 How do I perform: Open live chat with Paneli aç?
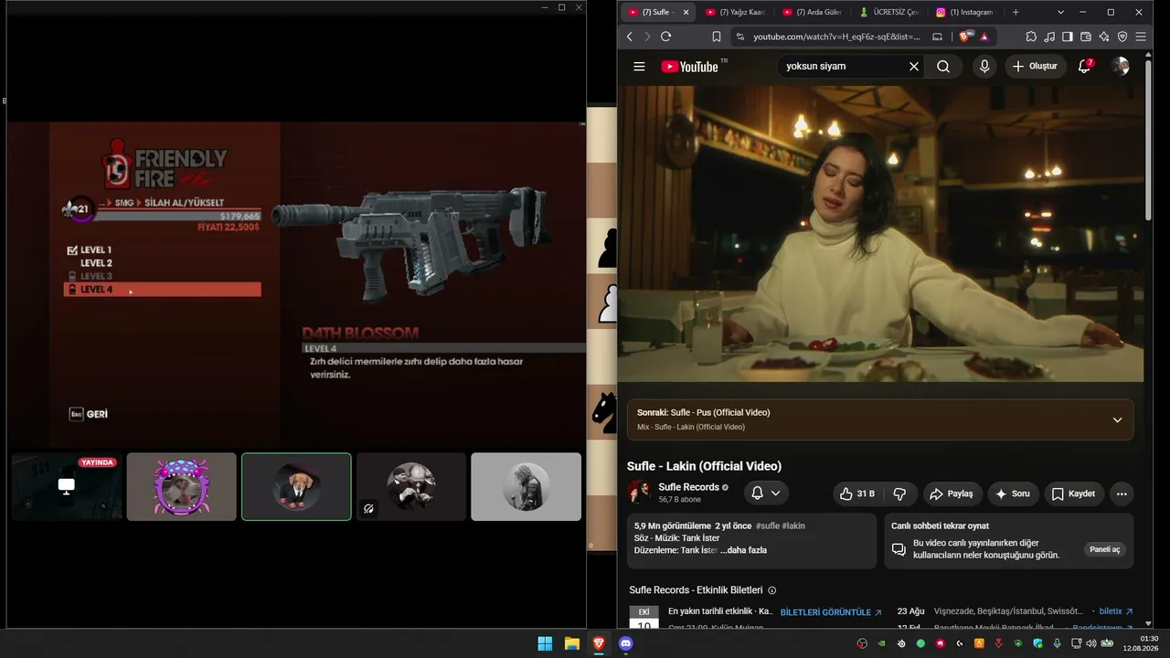pyautogui.click(x=1104, y=549)
